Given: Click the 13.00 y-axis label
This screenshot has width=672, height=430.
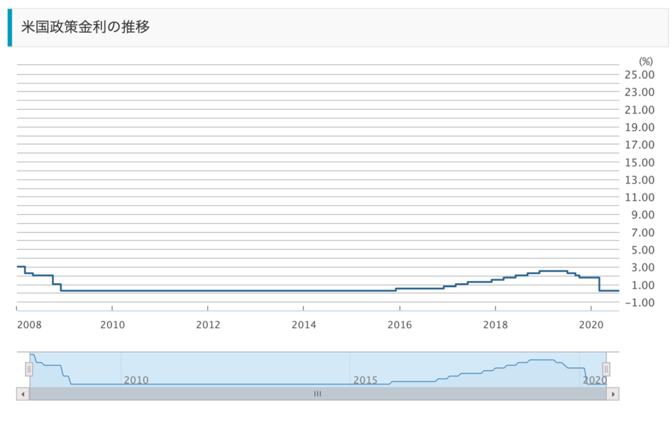Looking at the screenshot, I should [x=639, y=180].
